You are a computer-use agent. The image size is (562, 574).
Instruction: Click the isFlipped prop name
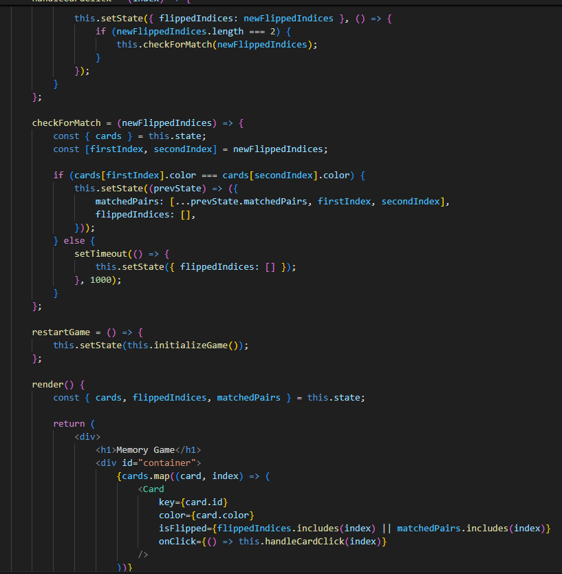coord(182,529)
